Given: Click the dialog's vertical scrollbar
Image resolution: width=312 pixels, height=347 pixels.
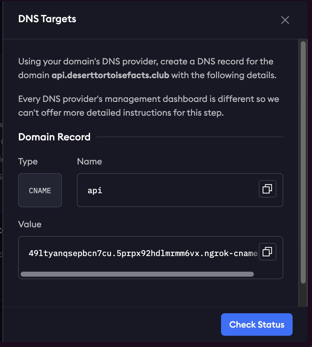Looking at the screenshot, I should click(x=303, y=163).
